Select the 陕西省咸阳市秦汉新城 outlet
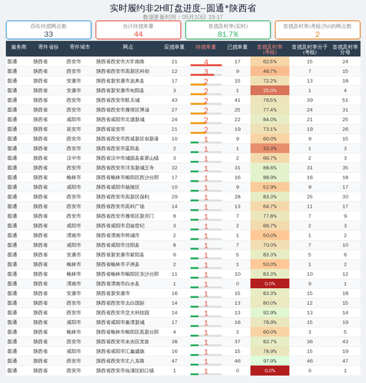This screenshot has width=366, height=383. click(x=120, y=322)
